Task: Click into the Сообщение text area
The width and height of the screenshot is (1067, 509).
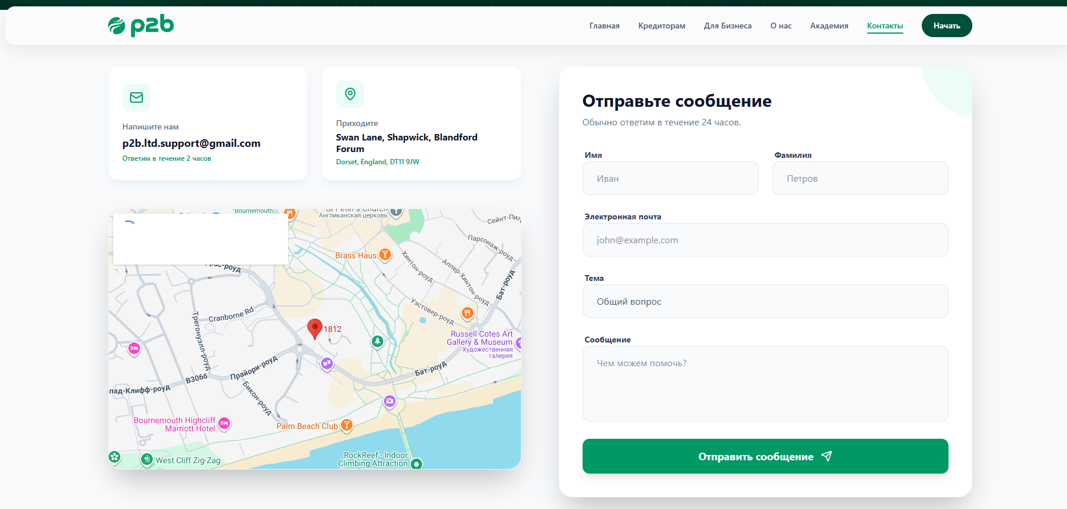Action: click(x=766, y=384)
